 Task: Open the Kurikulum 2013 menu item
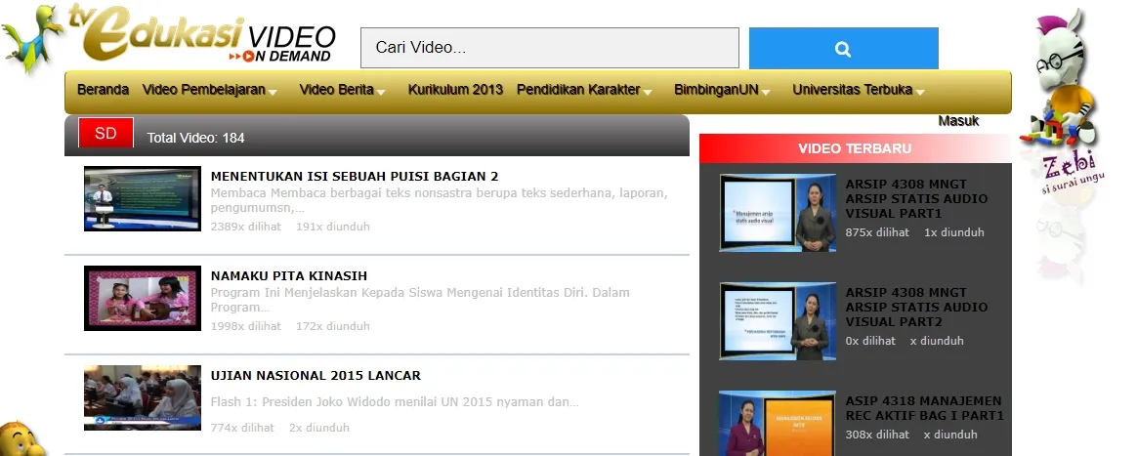pyautogui.click(x=455, y=90)
